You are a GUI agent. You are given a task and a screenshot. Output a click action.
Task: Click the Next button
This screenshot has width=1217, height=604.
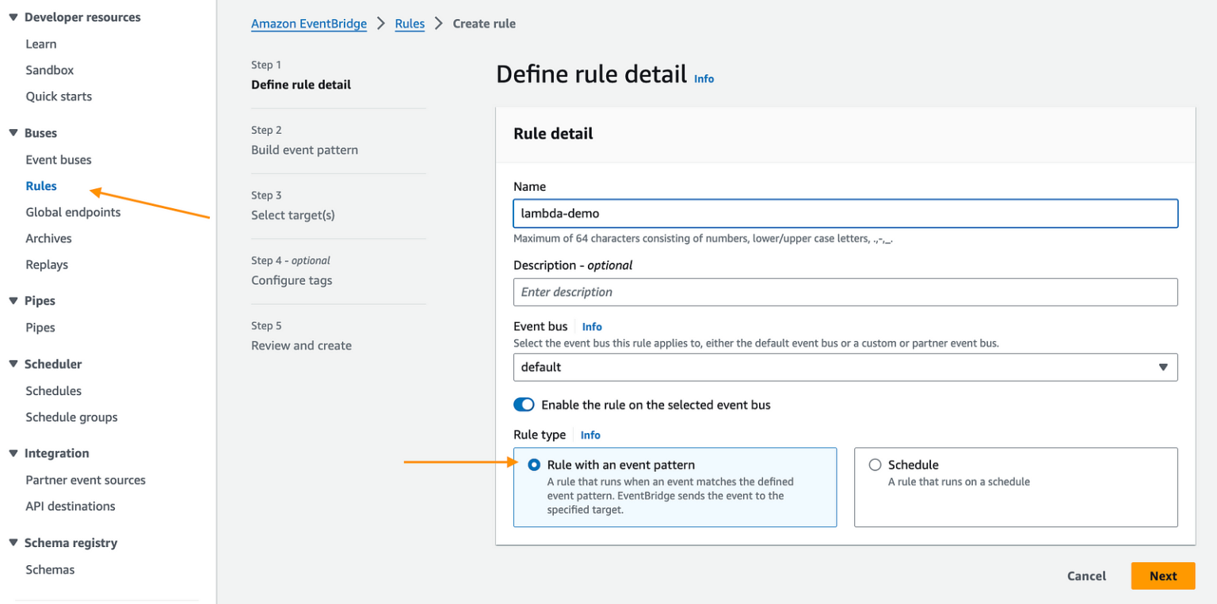coord(1162,576)
